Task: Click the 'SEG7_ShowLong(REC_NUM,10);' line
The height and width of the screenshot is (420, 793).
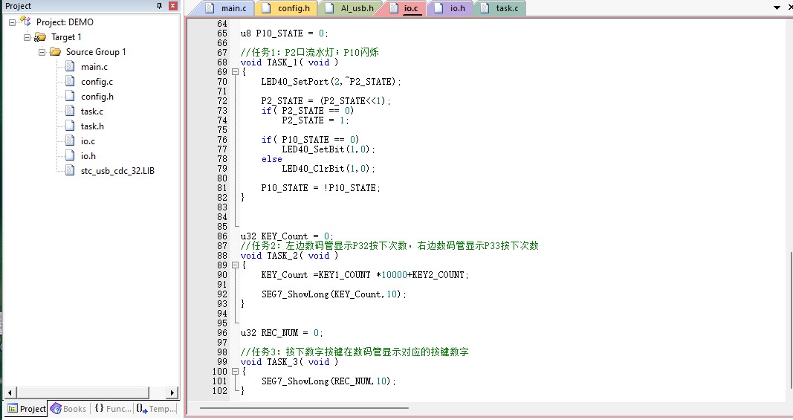Action: click(x=328, y=381)
